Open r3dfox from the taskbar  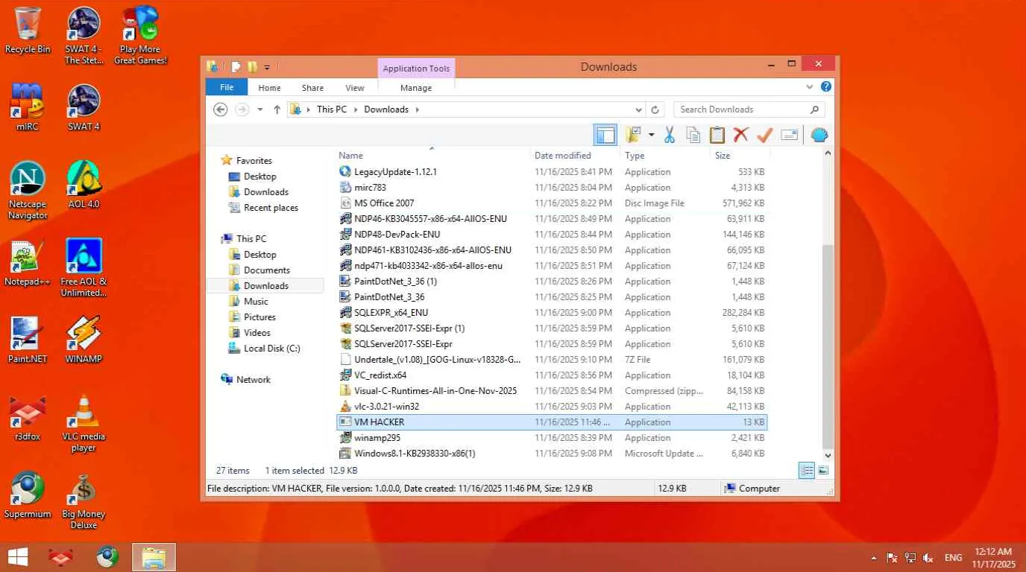tap(61, 557)
